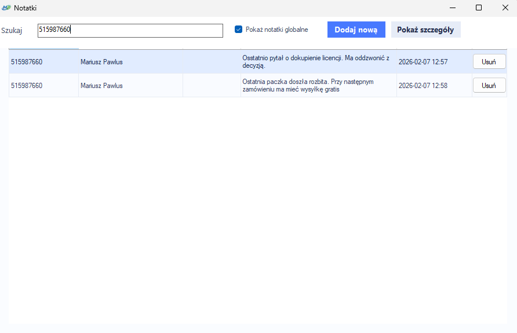Click the date cell 2026-02-07 12:57
Viewport: 517px width, 333px height.
(423, 62)
